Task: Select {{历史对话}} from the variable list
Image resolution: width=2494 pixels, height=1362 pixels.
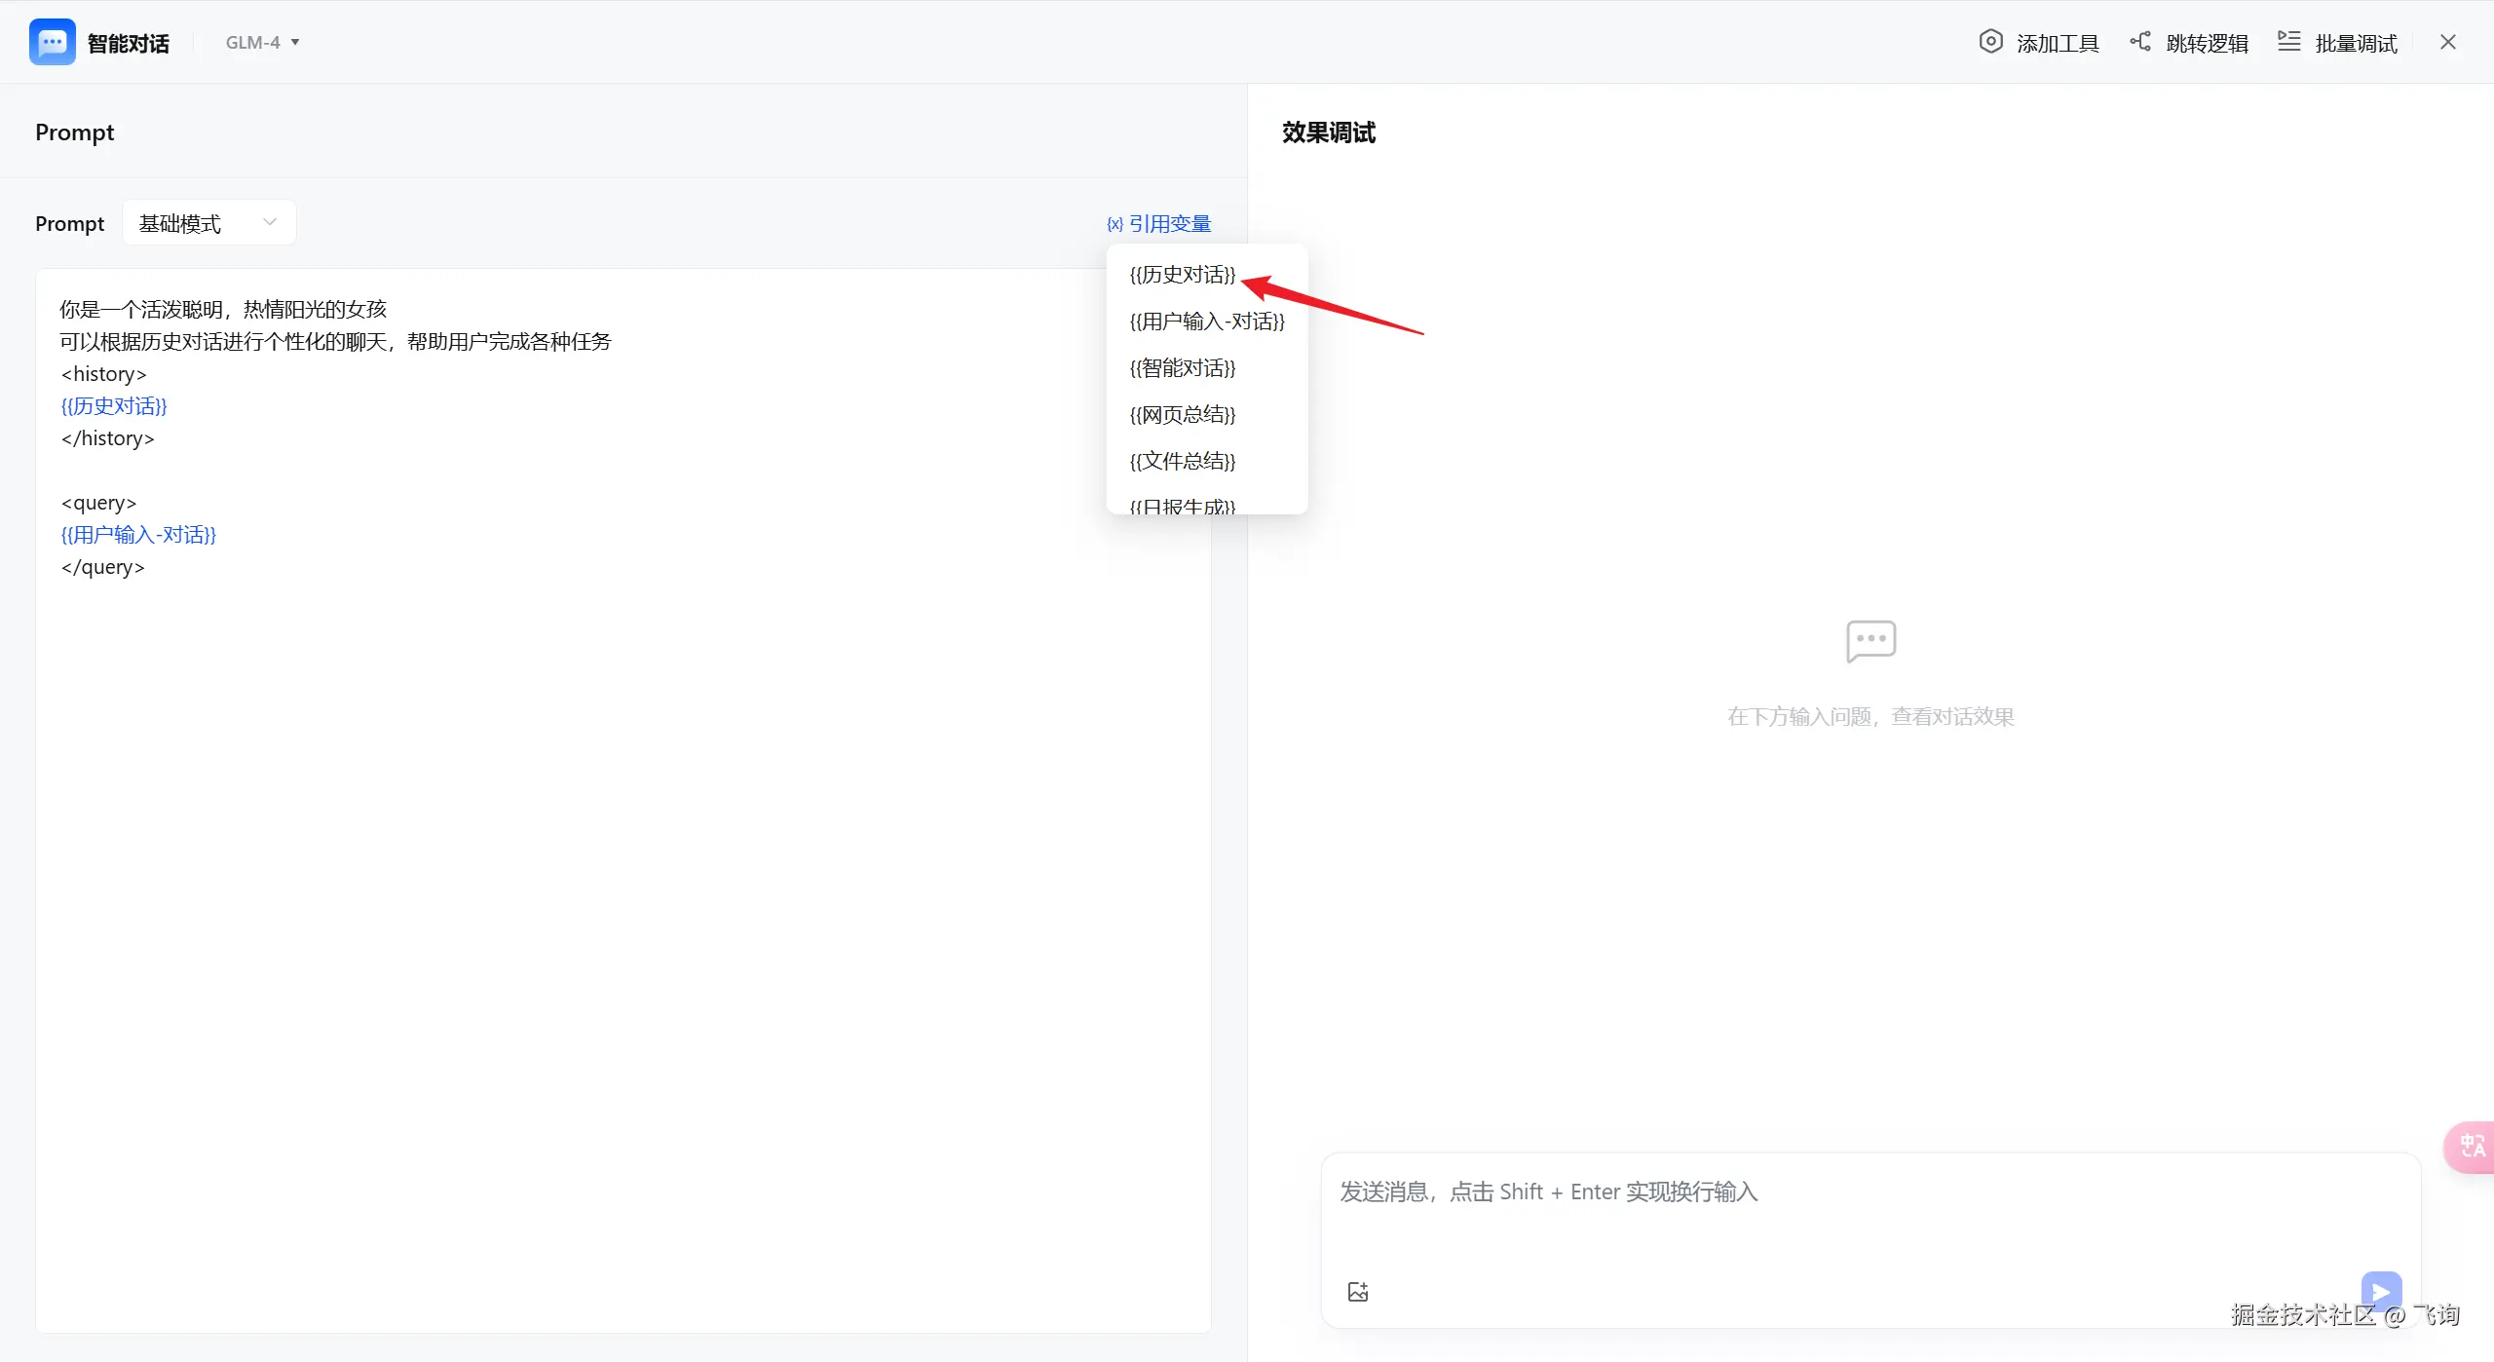Action: click(1182, 275)
